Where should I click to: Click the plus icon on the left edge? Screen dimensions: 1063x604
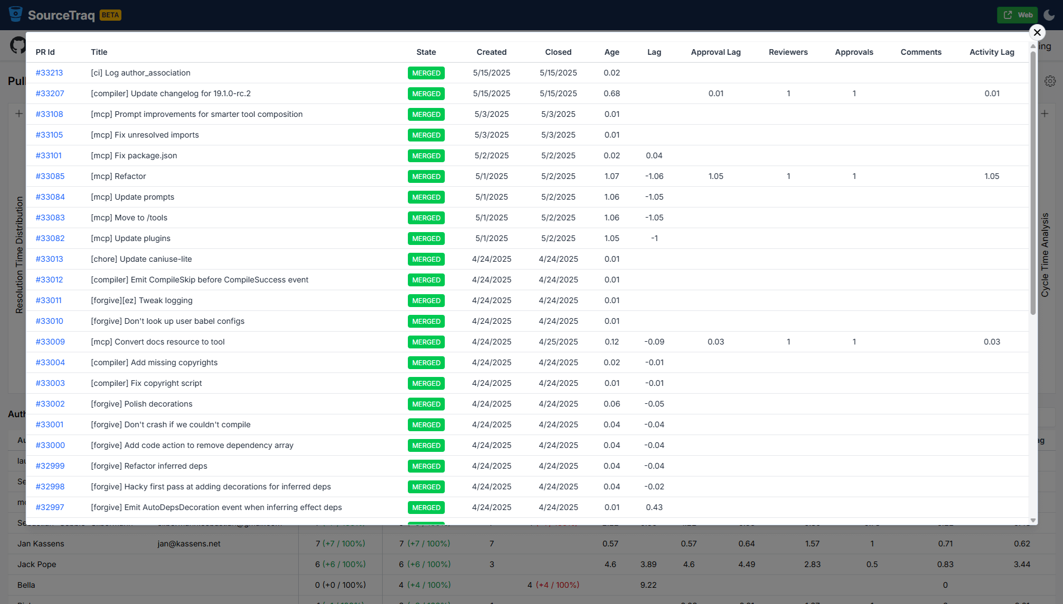(x=18, y=113)
